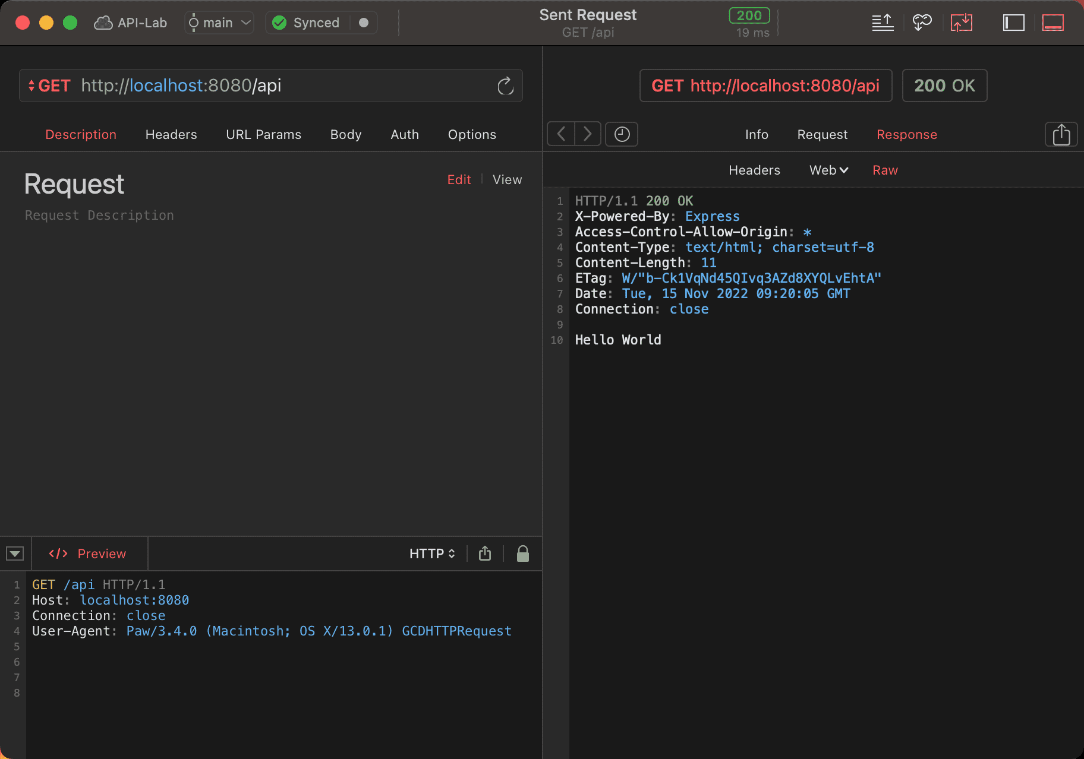Click the red import panel icon in toolbar
Screen dimensions: 1084x759
[x=961, y=23]
